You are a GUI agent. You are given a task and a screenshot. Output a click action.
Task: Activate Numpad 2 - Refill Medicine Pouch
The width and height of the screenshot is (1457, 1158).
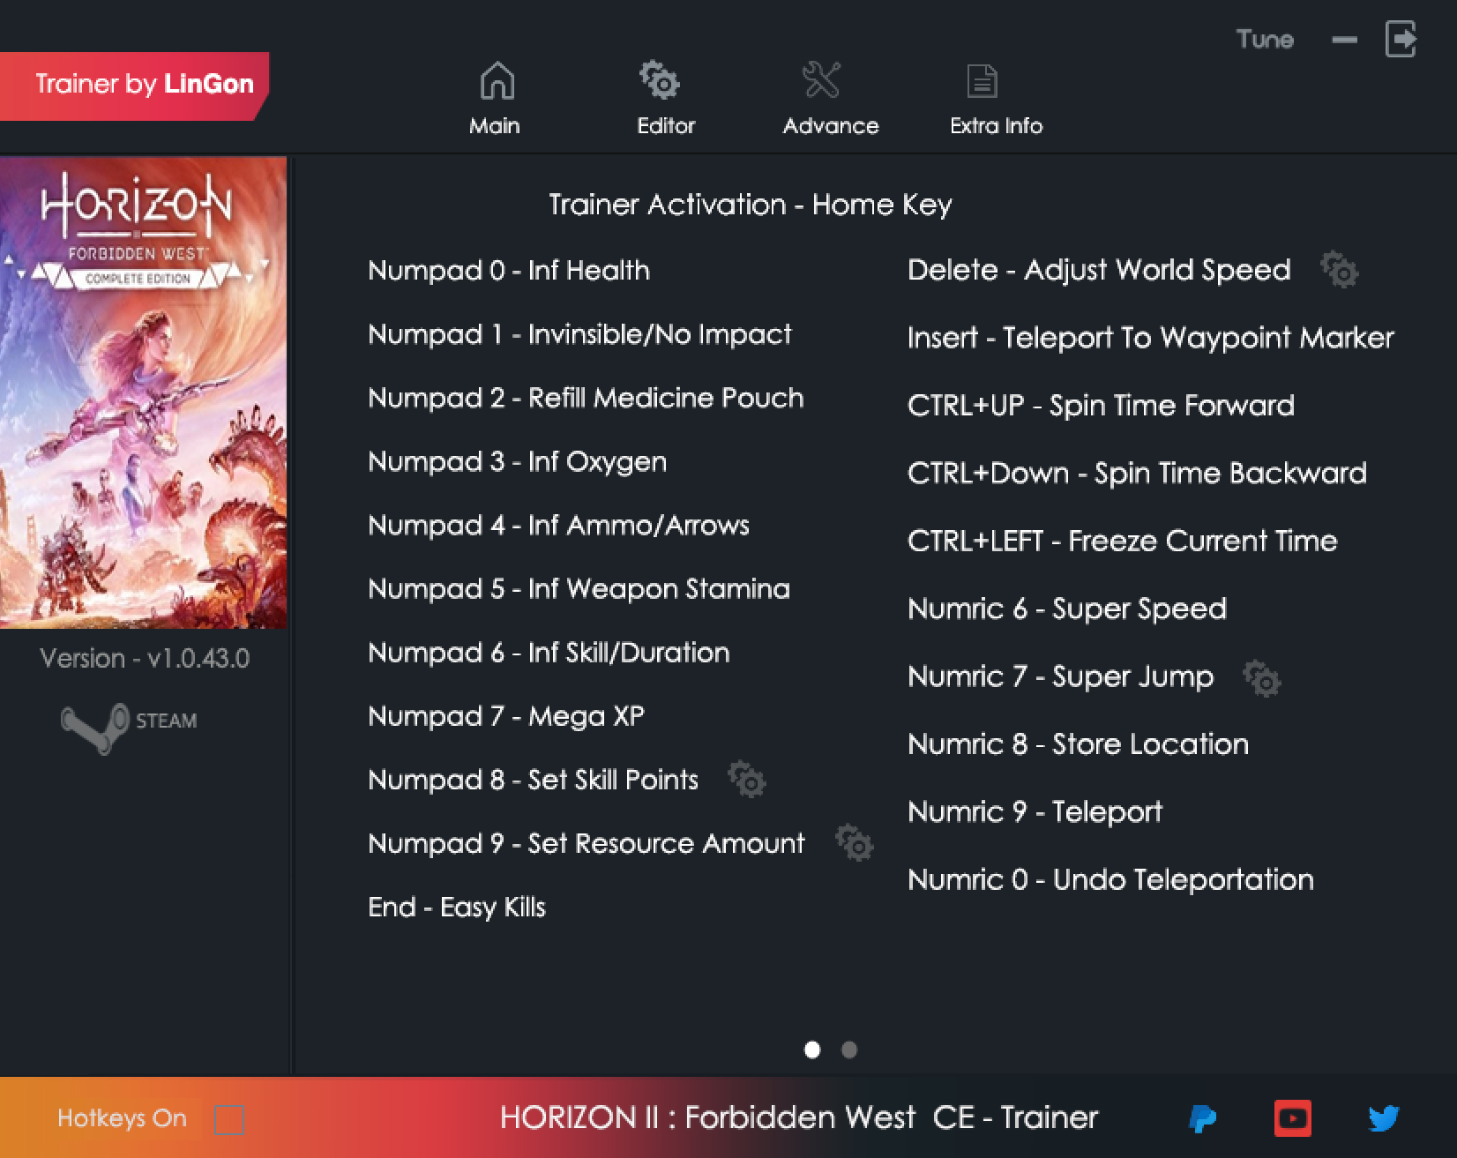click(586, 399)
